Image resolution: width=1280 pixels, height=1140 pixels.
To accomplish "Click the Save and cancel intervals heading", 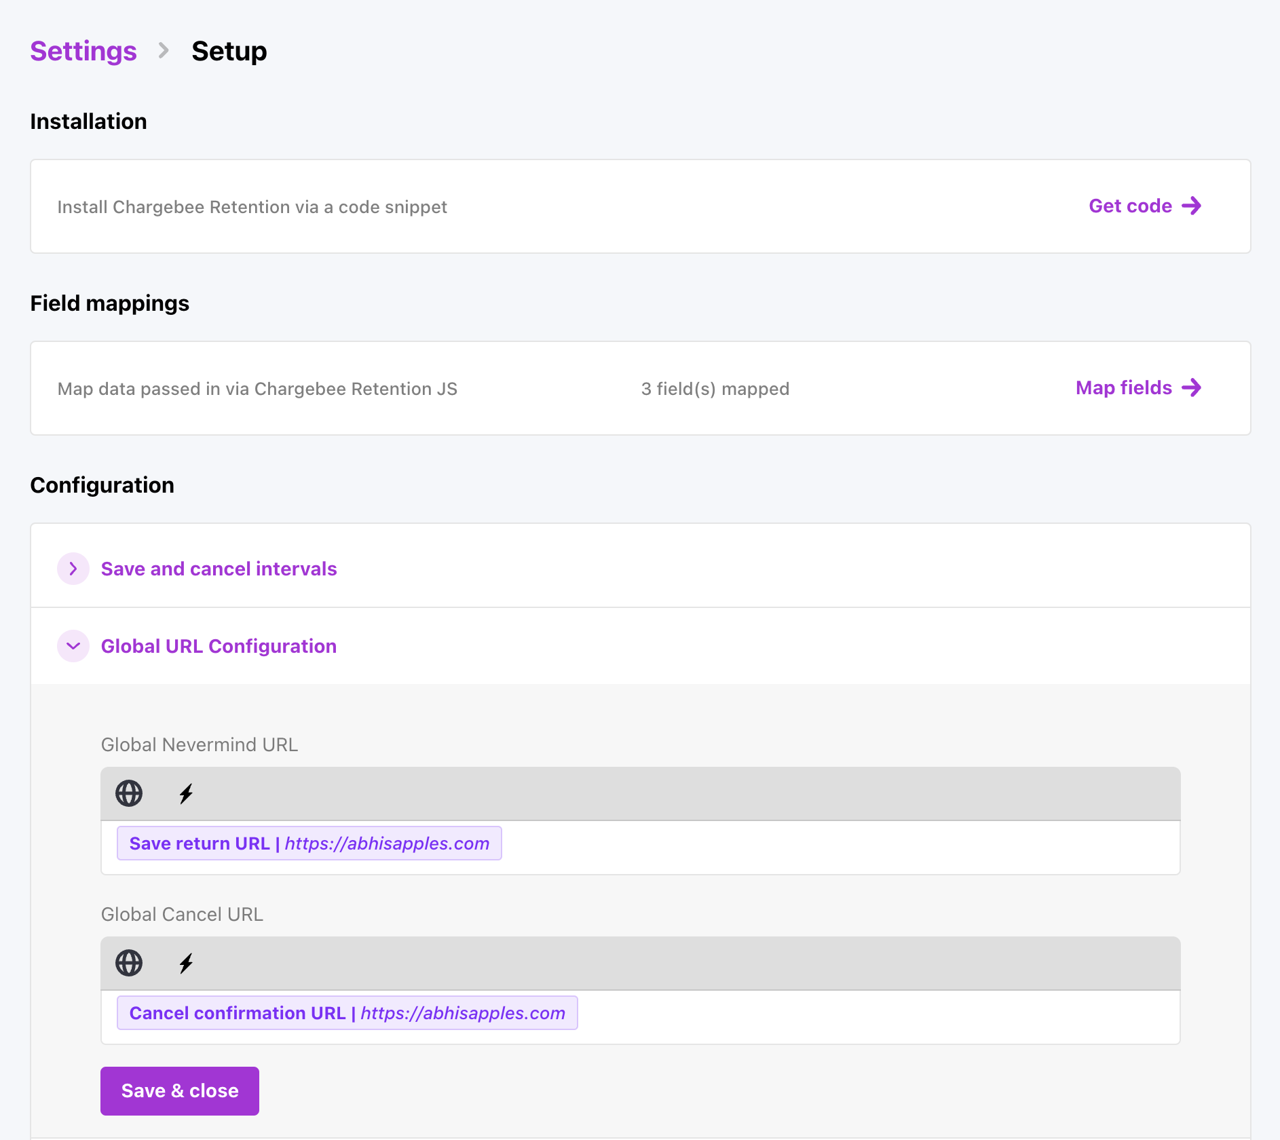I will pyautogui.click(x=219, y=569).
